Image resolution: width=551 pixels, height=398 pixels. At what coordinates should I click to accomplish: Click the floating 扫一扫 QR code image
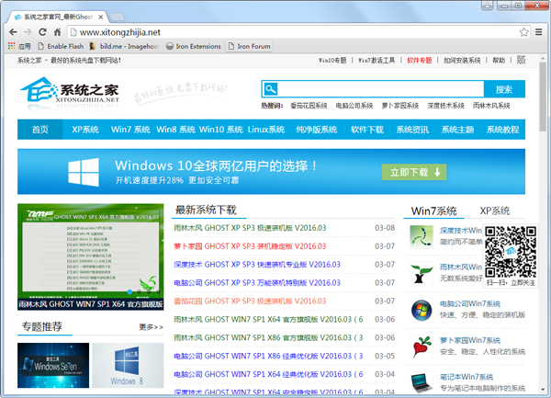[511, 252]
